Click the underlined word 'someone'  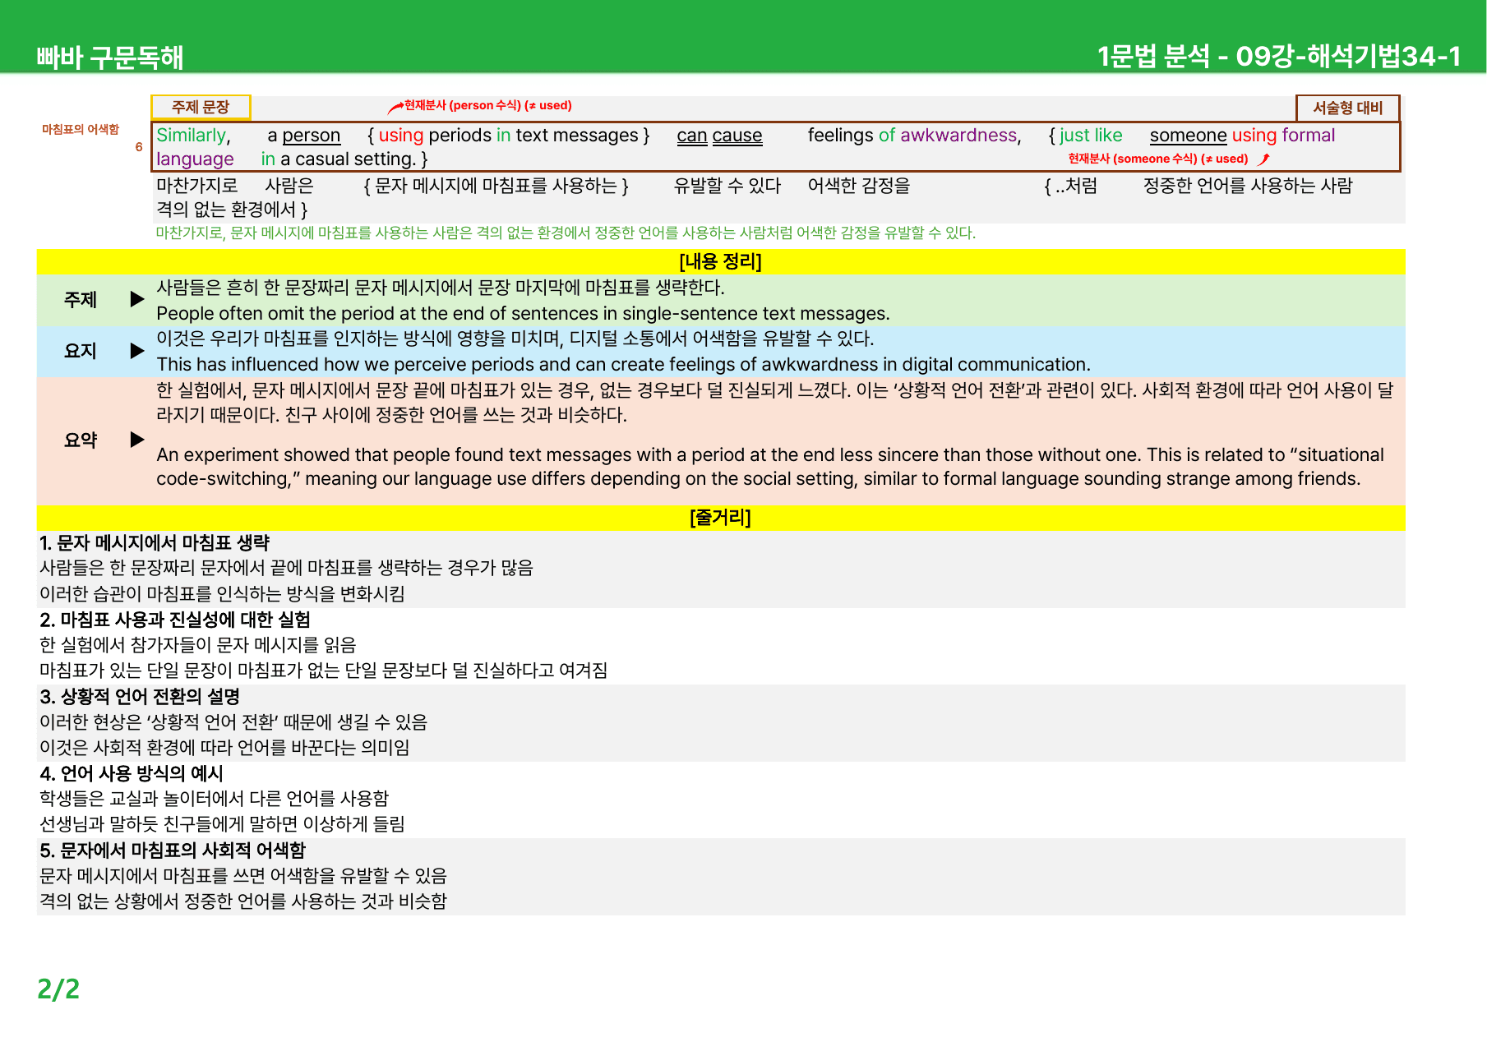1189,136
